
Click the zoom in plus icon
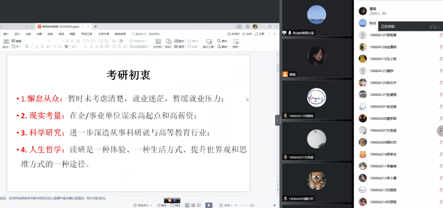point(274,205)
